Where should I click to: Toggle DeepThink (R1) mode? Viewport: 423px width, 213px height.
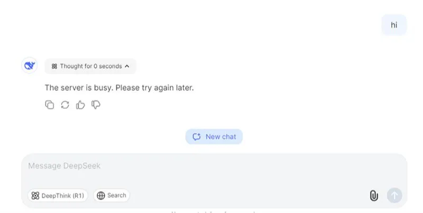point(58,196)
